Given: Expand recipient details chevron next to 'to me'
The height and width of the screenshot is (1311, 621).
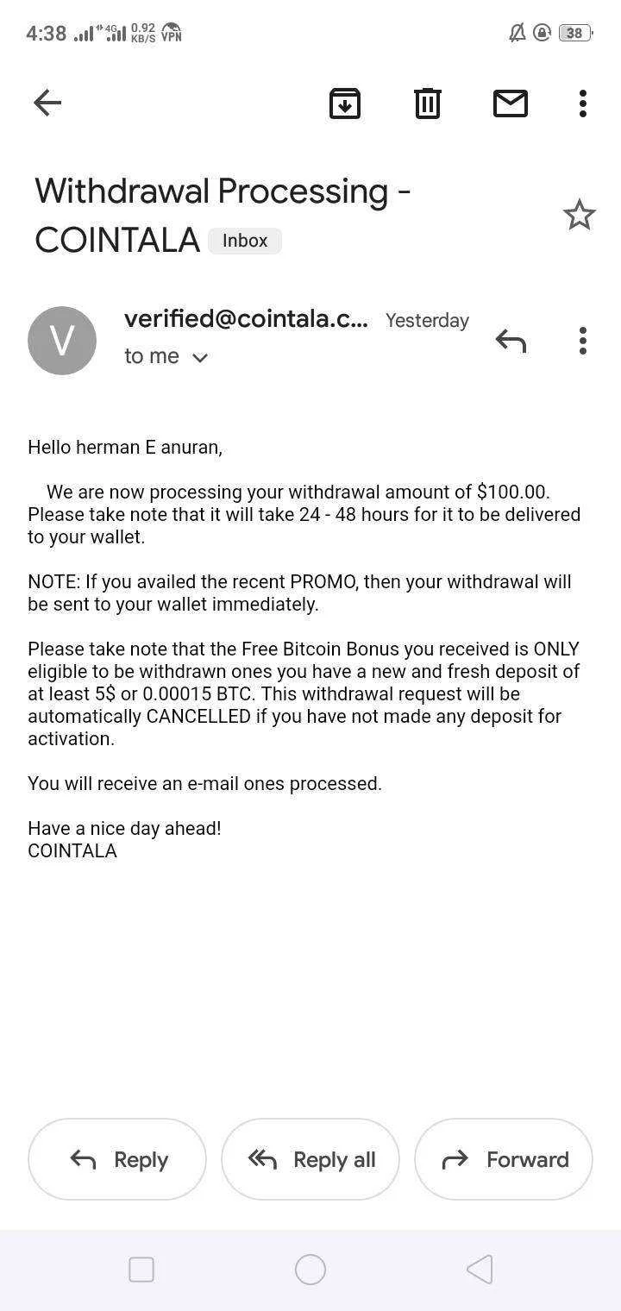Looking at the screenshot, I should pyautogui.click(x=200, y=357).
